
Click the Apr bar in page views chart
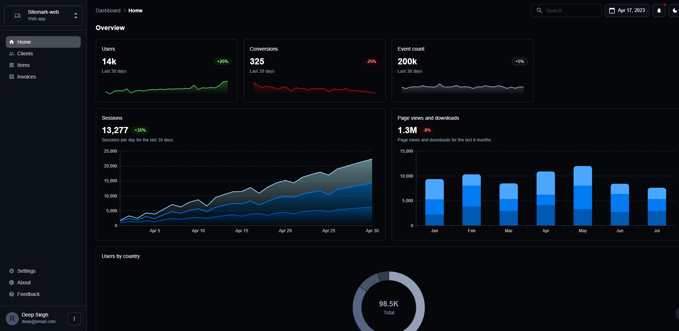(x=546, y=198)
